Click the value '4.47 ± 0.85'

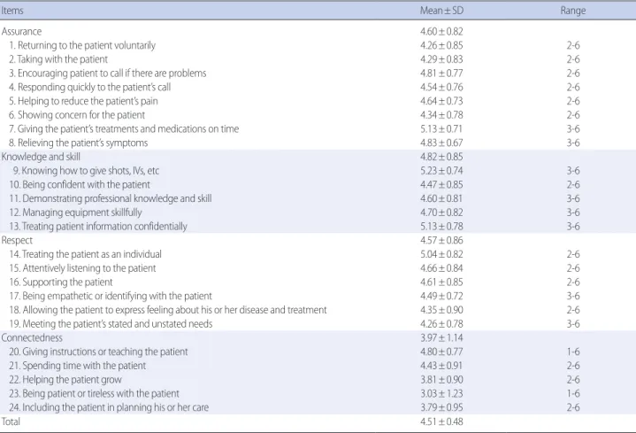point(441,184)
